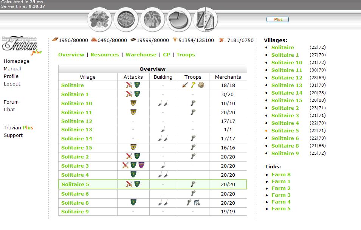The width and height of the screenshot is (361, 230).
Task: Select Solitaire 12 in the right Villages list
Action: (x=287, y=78)
